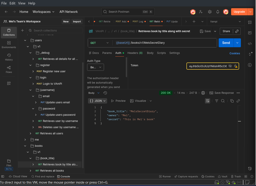Switch to the Headers (8) tab
This screenshot has height=186, width=256.
pos(135,53)
